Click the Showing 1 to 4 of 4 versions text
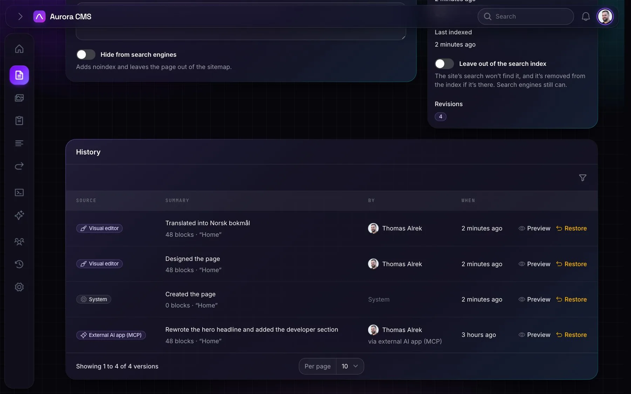 click(117, 366)
